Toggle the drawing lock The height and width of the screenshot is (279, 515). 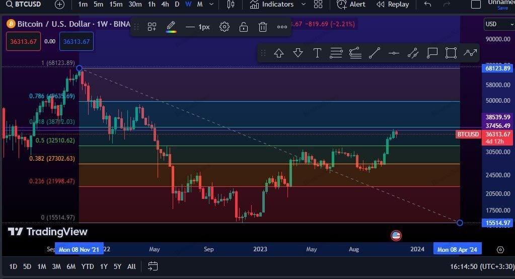click(x=243, y=27)
